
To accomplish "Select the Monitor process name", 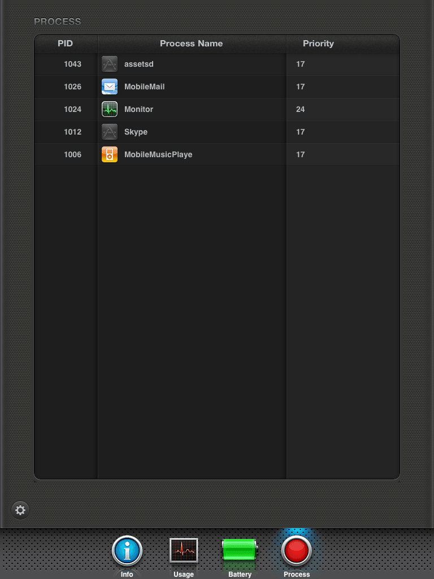I will point(138,109).
